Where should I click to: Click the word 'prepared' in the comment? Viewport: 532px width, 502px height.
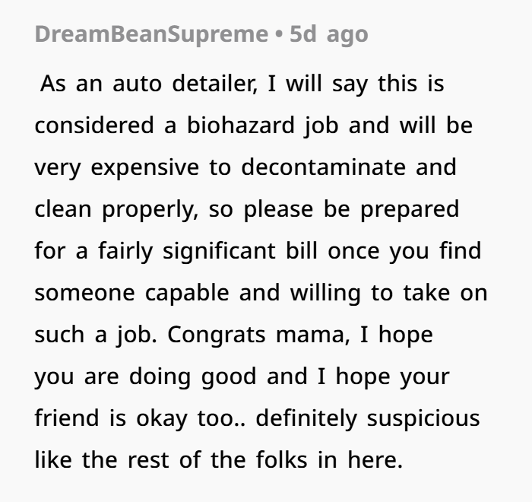pos(410,209)
